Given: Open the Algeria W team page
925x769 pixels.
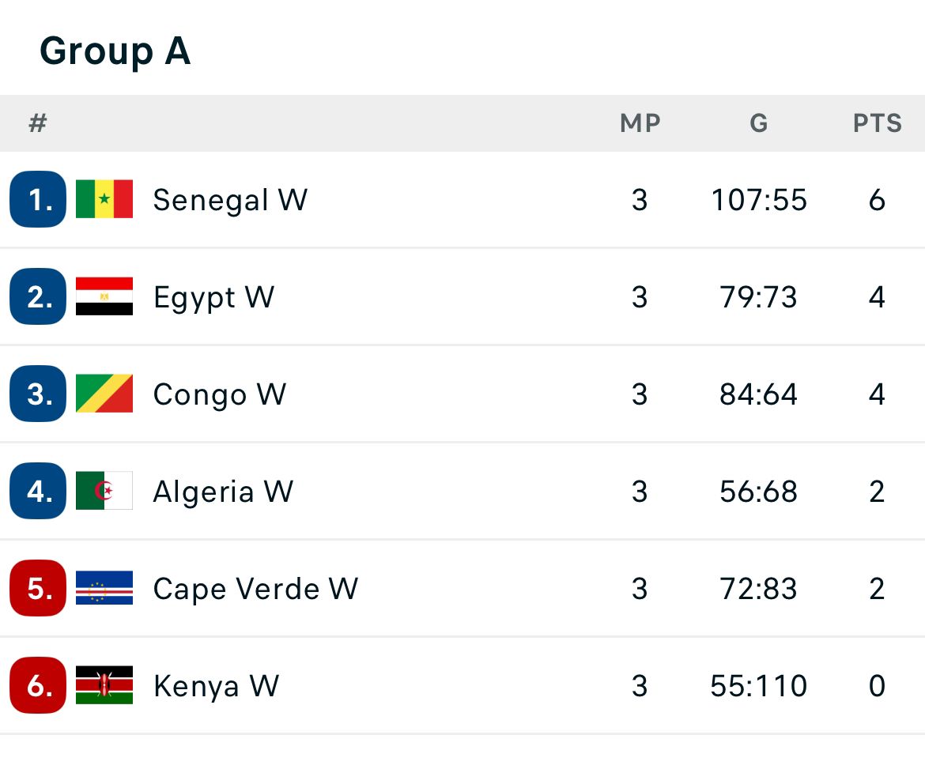Looking at the screenshot, I should click(223, 492).
